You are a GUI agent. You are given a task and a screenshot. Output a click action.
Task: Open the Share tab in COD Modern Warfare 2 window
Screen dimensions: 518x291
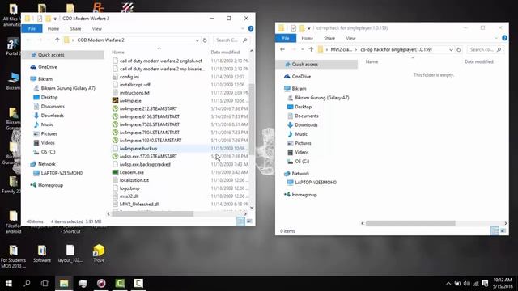coord(75,29)
